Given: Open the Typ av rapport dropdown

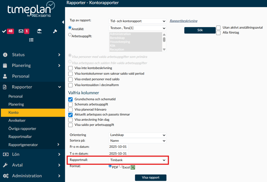Looking at the screenshot, I should click(137, 21).
